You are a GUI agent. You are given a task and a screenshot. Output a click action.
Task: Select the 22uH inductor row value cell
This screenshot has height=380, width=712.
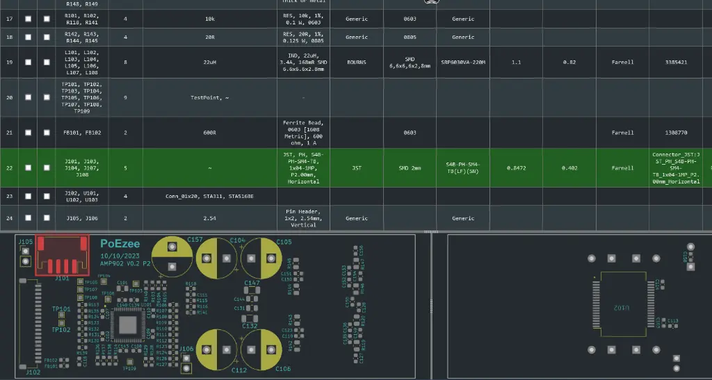pos(209,63)
